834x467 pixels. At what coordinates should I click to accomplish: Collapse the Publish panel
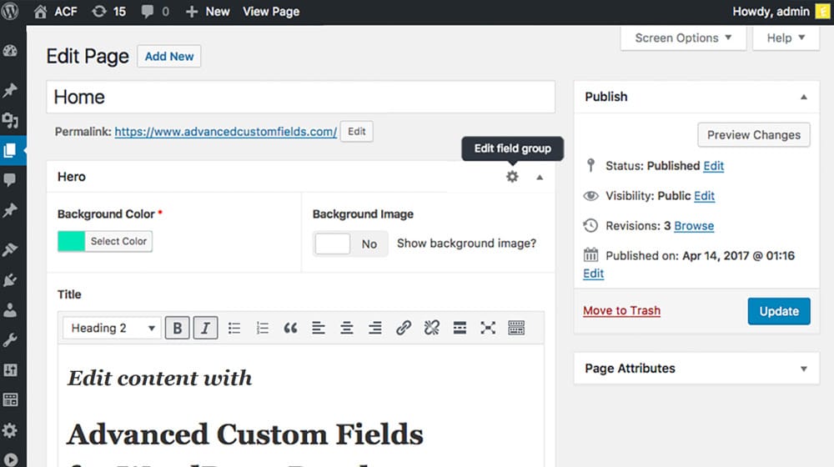tap(804, 98)
